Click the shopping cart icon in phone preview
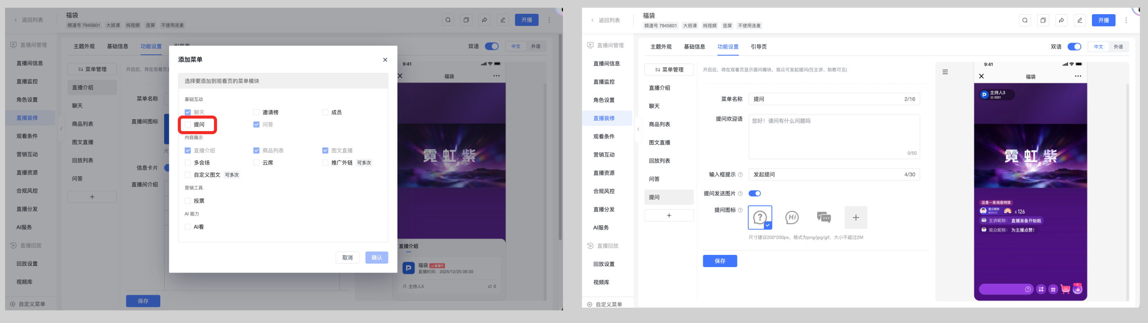Viewport: 1148px width, 323px height. tap(1065, 289)
